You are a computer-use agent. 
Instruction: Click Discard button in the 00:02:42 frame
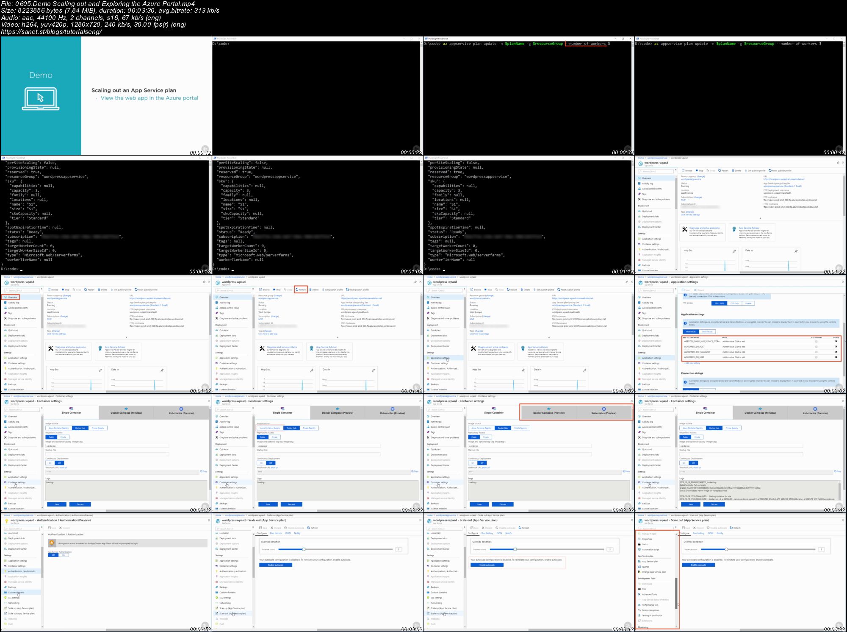point(714,504)
